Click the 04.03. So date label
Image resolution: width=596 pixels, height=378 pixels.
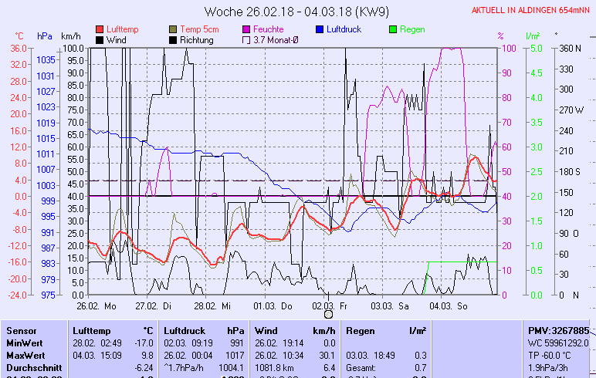point(448,306)
